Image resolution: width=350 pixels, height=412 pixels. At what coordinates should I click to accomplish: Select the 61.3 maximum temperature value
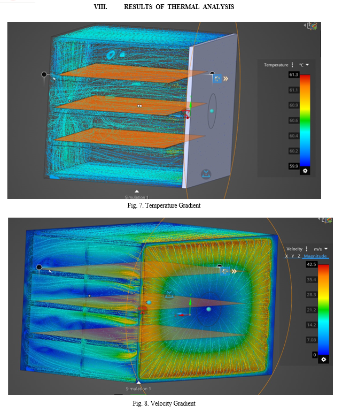tap(293, 74)
